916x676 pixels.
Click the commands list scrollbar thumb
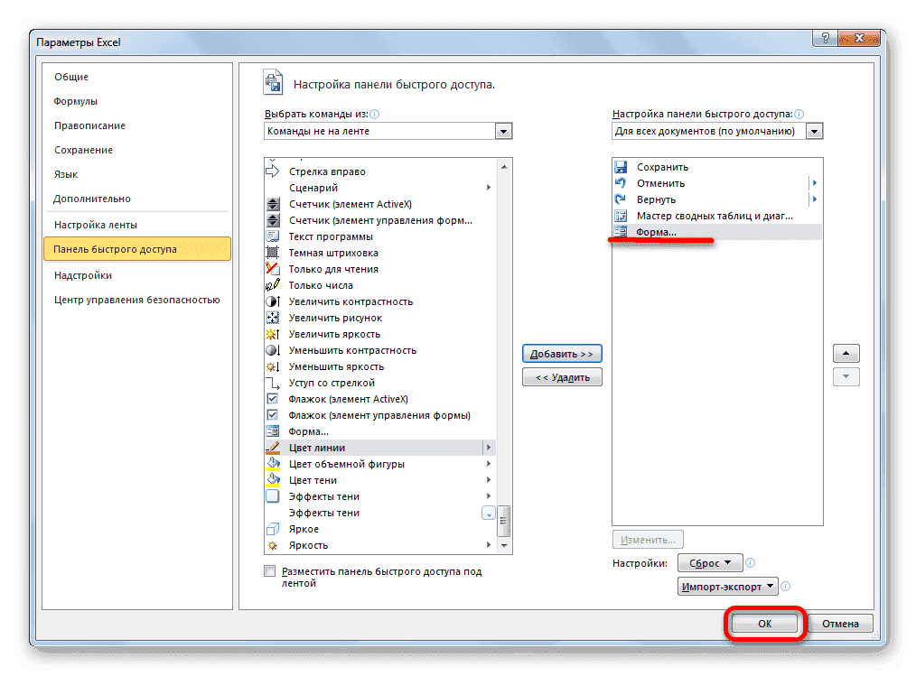pos(503,521)
